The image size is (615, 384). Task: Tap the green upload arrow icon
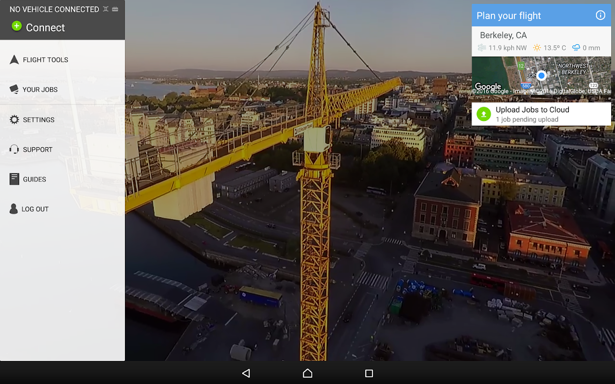pos(483,114)
